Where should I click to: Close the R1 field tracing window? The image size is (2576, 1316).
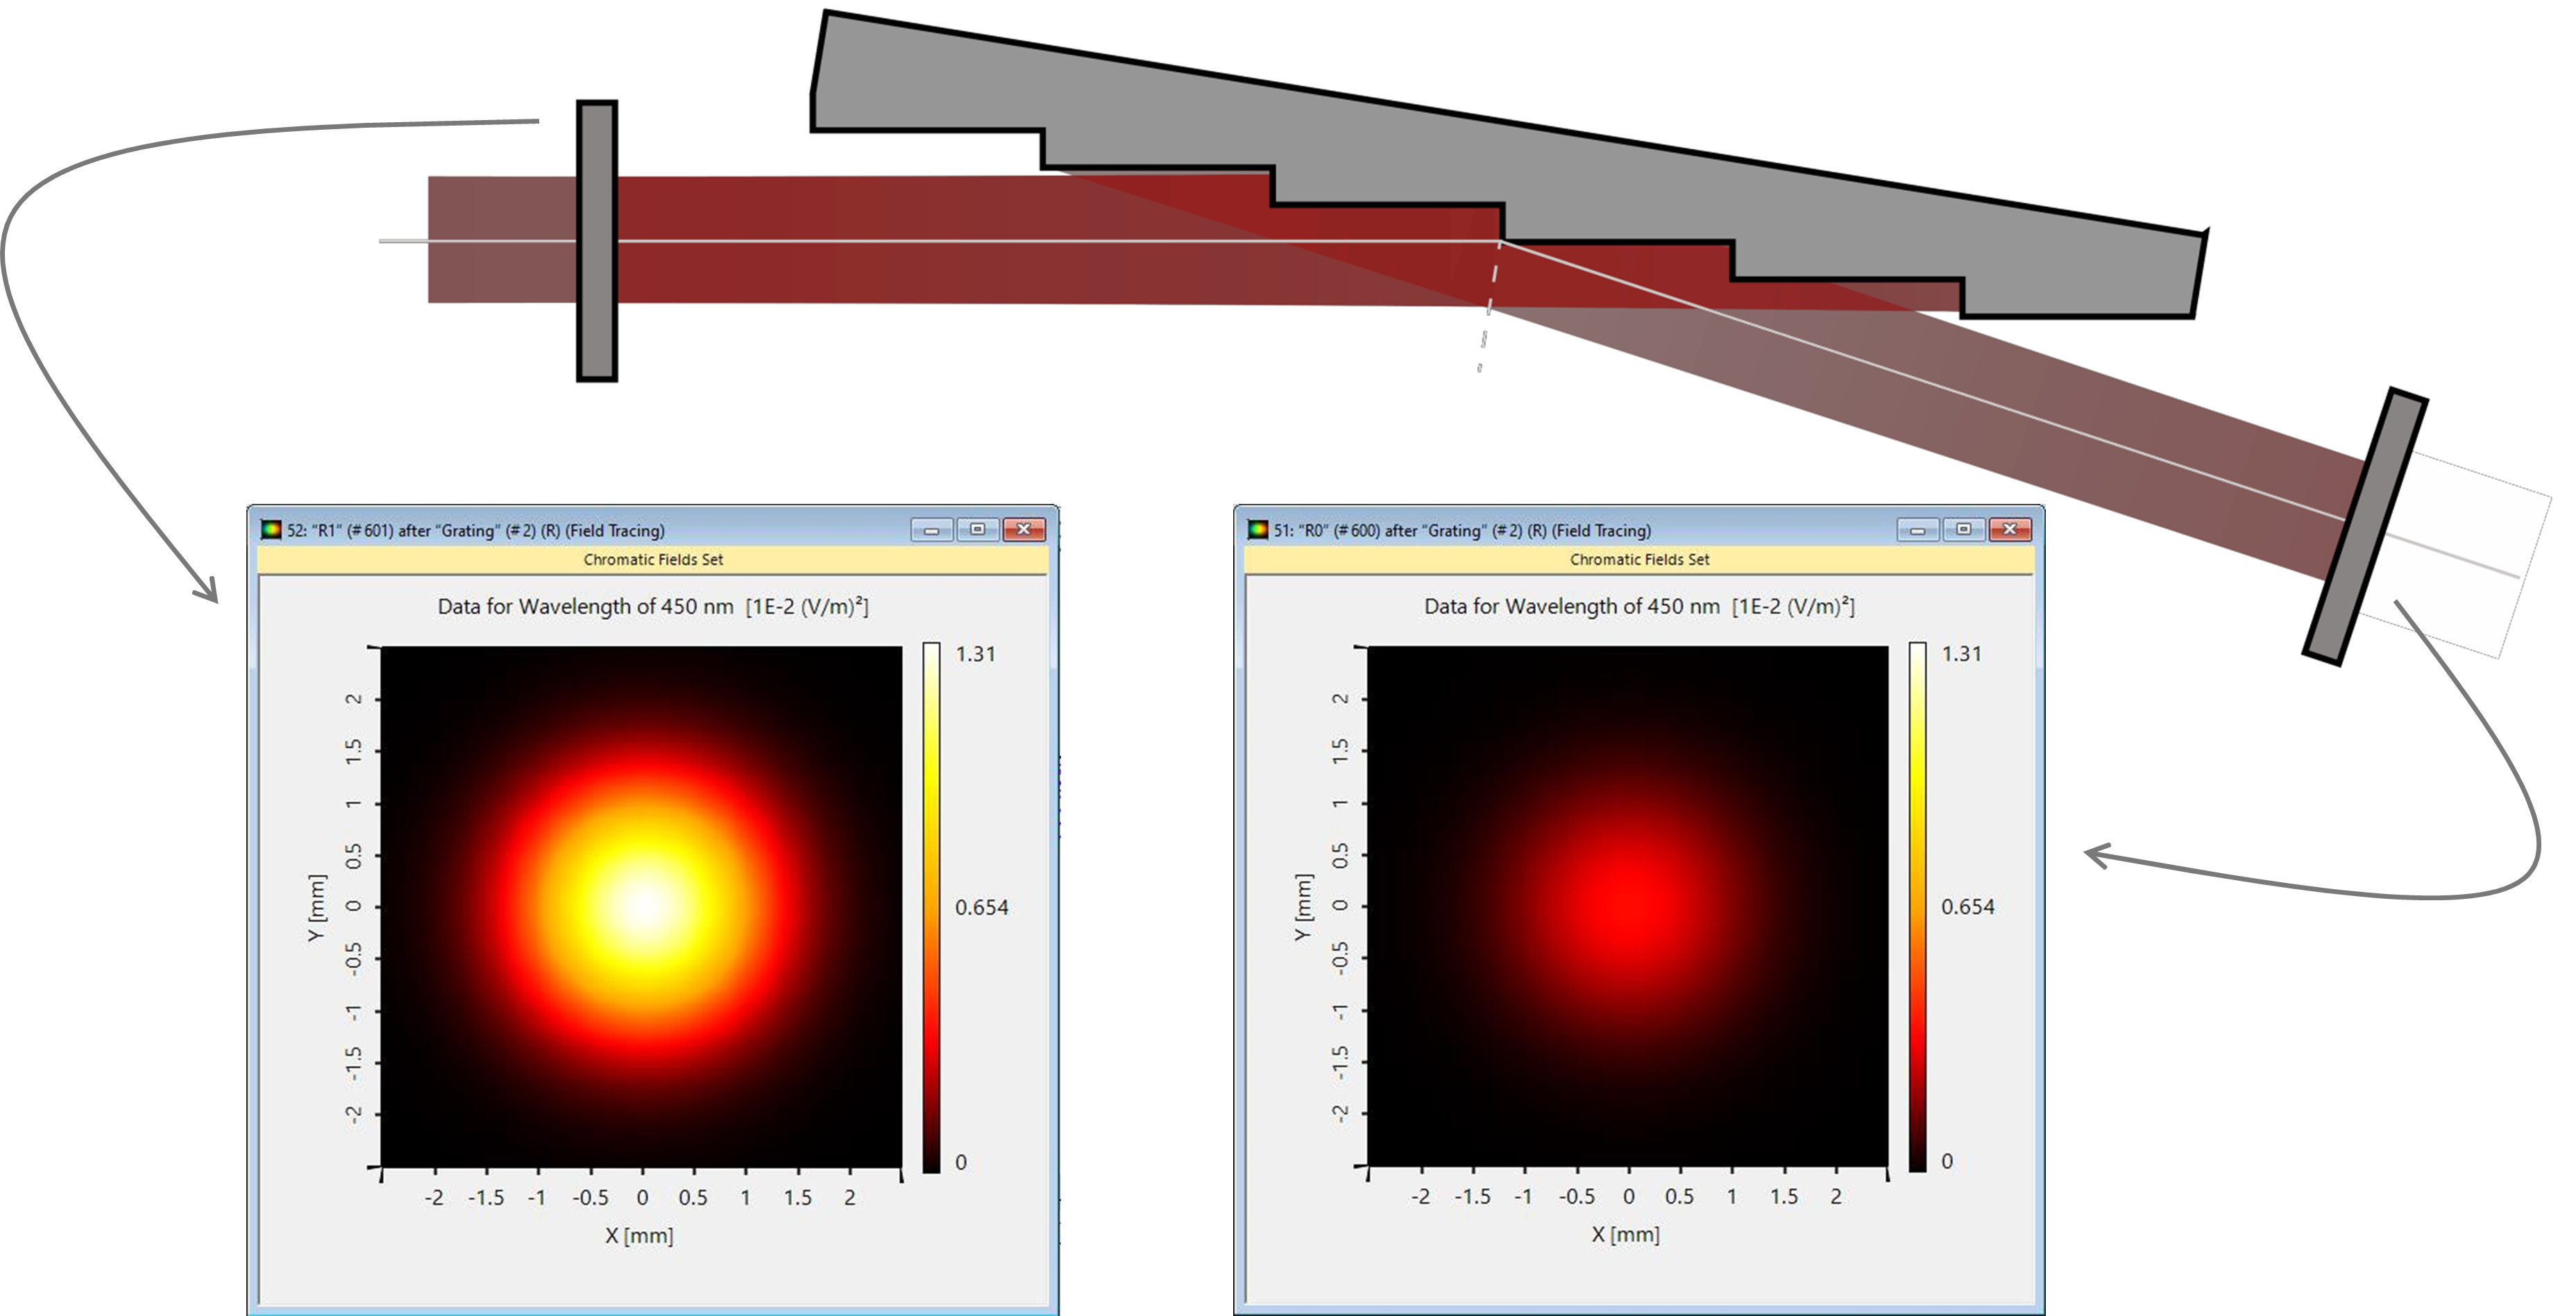(x=1023, y=529)
